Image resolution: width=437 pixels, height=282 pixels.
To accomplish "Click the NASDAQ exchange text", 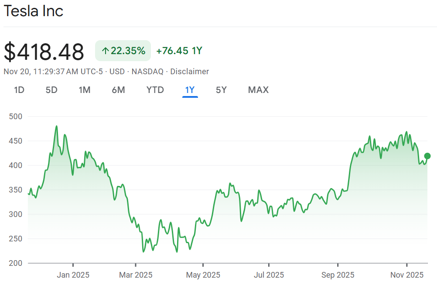I will click(x=147, y=72).
